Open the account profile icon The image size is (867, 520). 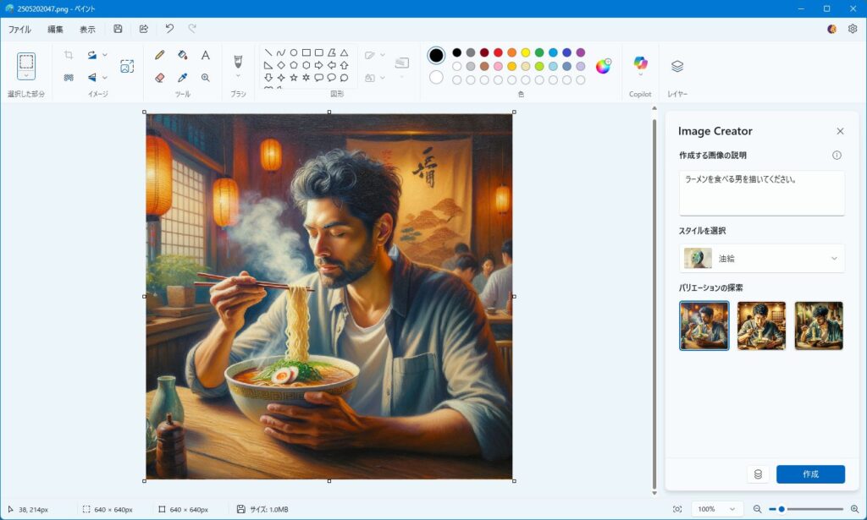(x=831, y=29)
